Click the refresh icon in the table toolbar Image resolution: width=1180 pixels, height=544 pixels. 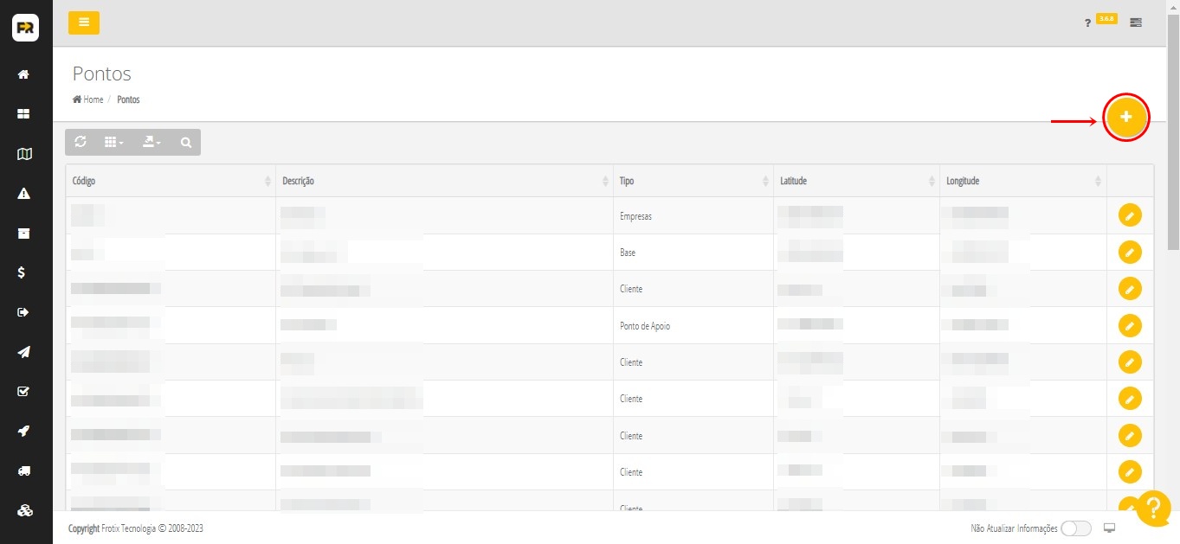pyautogui.click(x=81, y=142)
